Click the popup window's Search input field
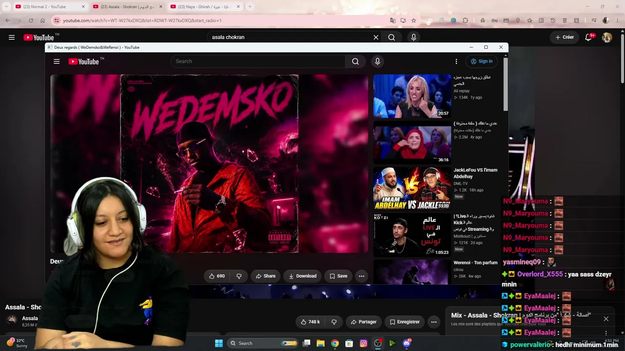 [x=258, y=61]
